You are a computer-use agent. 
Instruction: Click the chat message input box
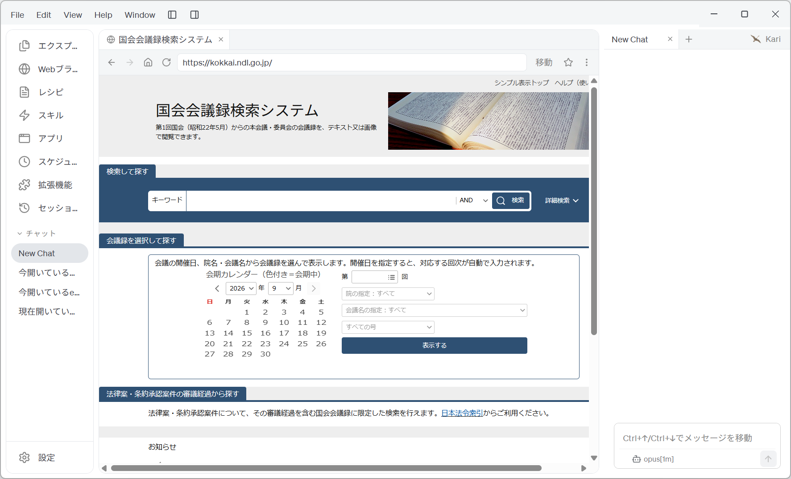coord(697,438)
